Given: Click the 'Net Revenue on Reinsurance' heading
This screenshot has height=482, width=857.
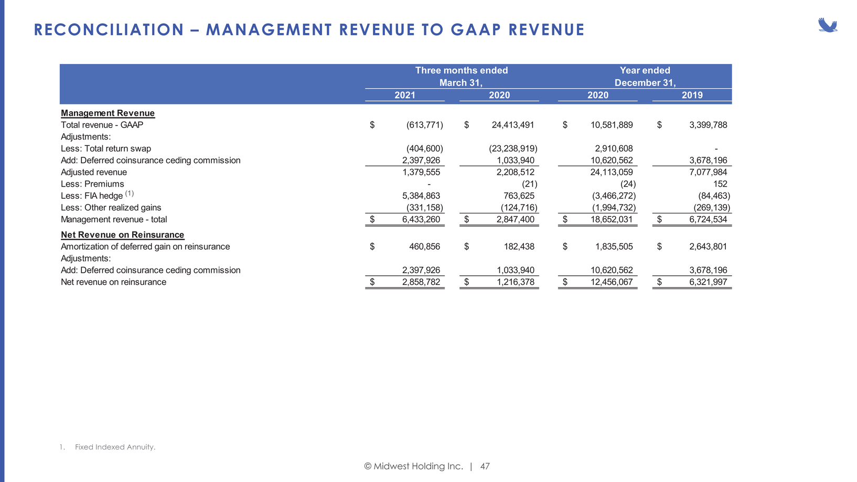Looking at the screenshot, I should click(x=123, y=234).
